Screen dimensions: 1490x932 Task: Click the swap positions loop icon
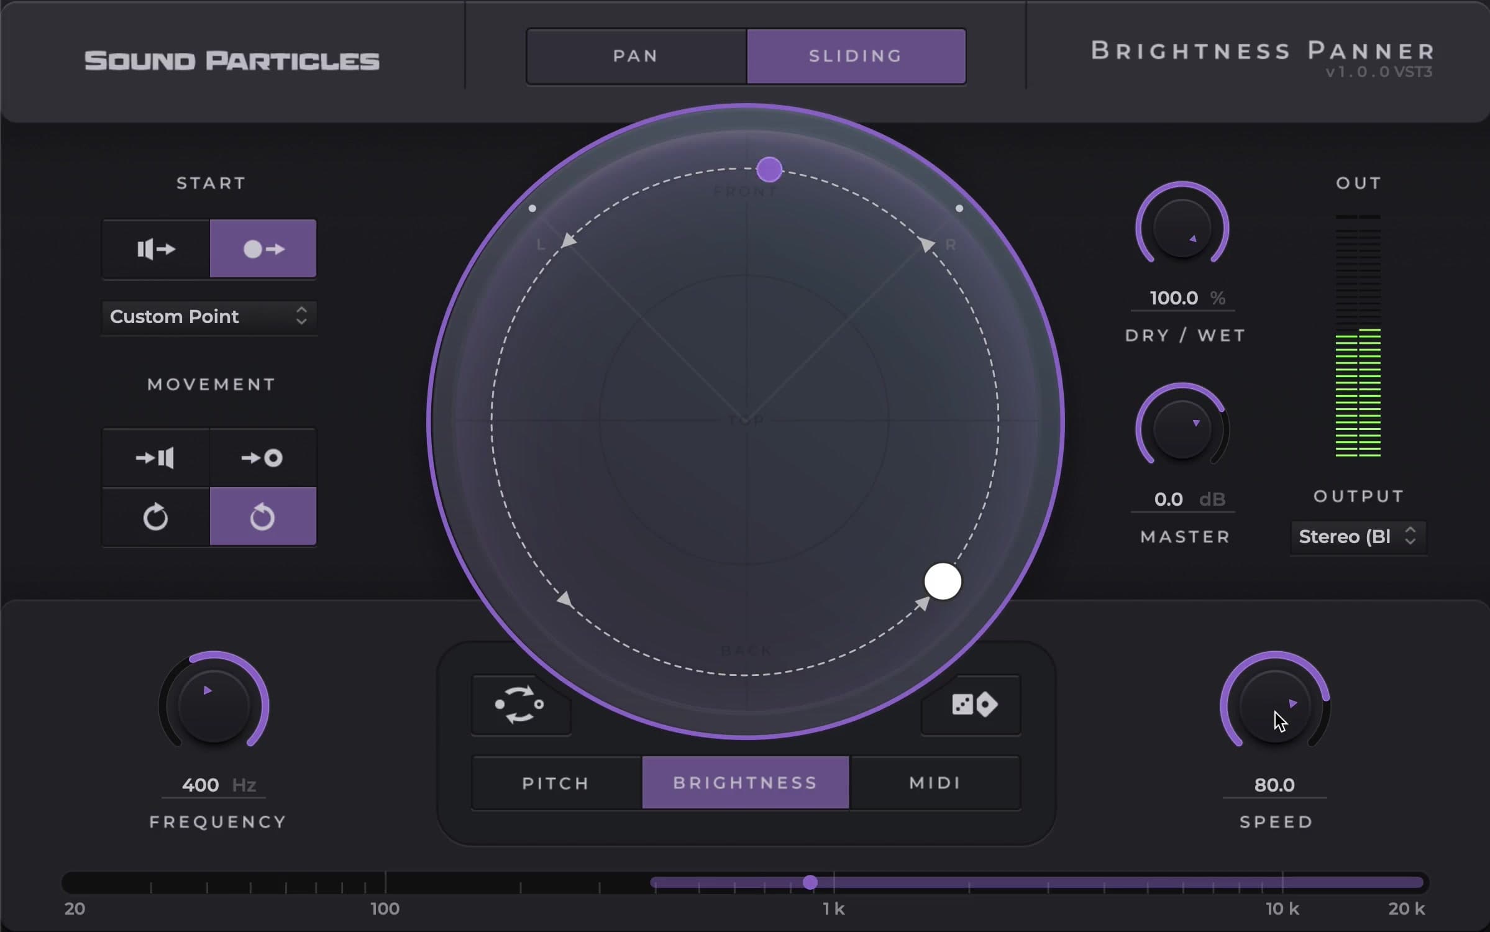tap(521, 705)
